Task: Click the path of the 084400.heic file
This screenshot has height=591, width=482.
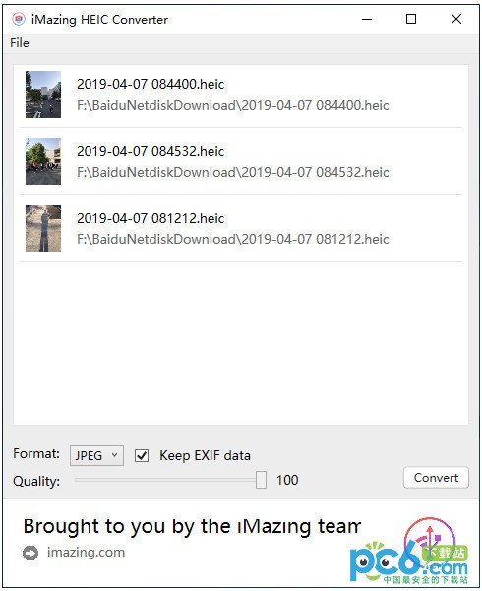Action: pyautogui.click(x=233, y=105)
